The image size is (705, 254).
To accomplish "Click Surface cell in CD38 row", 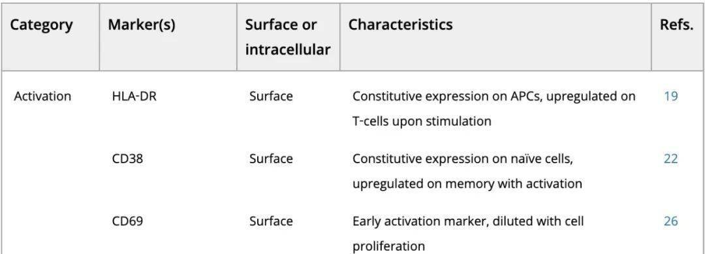I will (271, 159).
